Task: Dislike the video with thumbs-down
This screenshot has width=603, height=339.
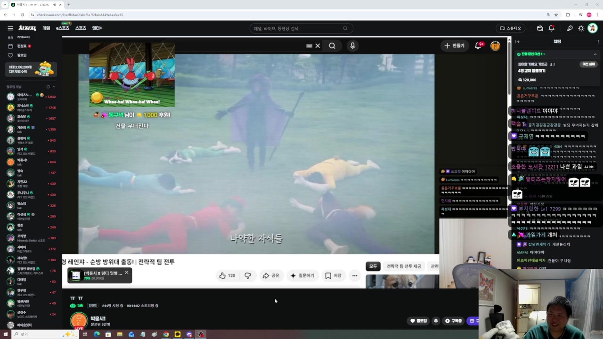Action: click(248, 276)
